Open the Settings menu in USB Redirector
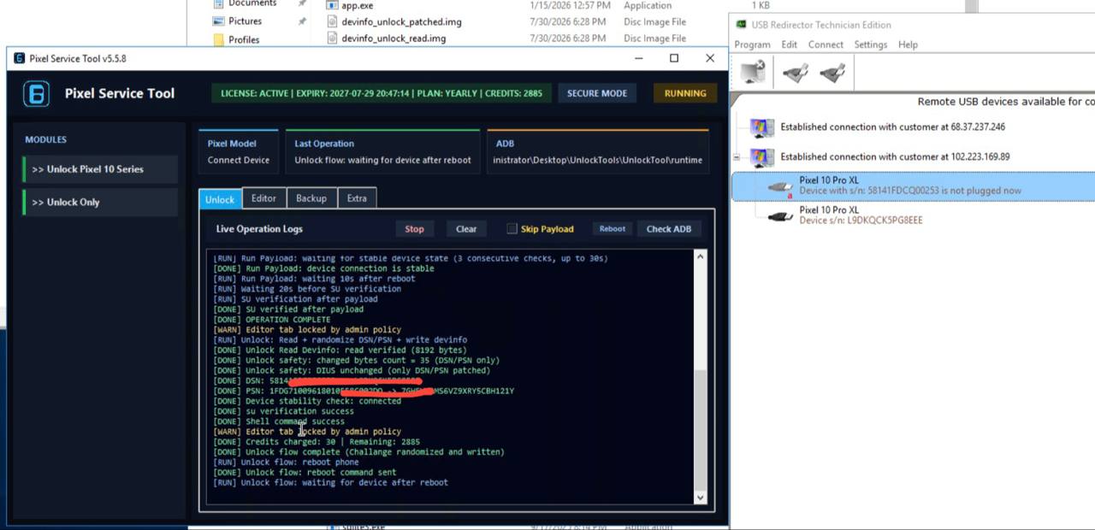The image size is (1095, 530). tap(871, 44)
